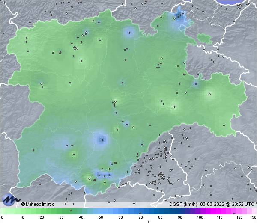
Task: Click the 110 value on the legend scale
Action: coord(220,217)
